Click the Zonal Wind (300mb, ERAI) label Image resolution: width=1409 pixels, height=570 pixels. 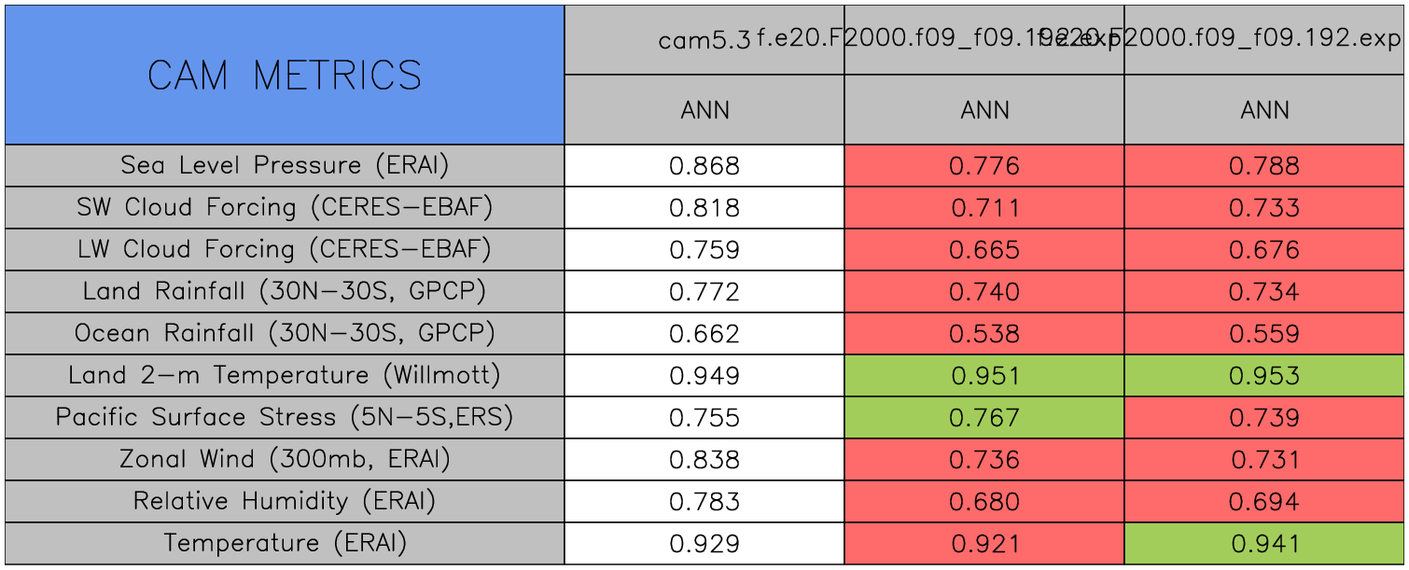(285, 459)
